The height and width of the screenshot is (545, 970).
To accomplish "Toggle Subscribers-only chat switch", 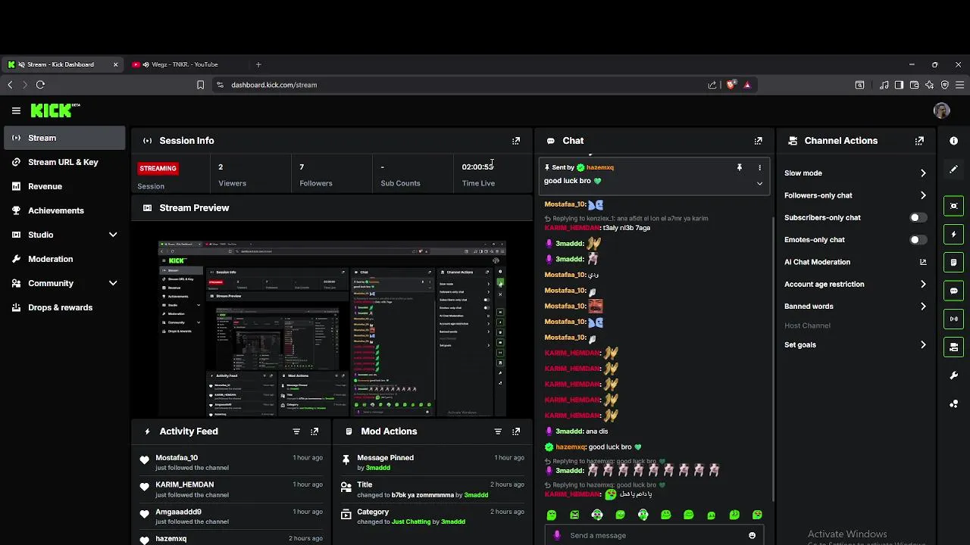I will tap(918, 217).
